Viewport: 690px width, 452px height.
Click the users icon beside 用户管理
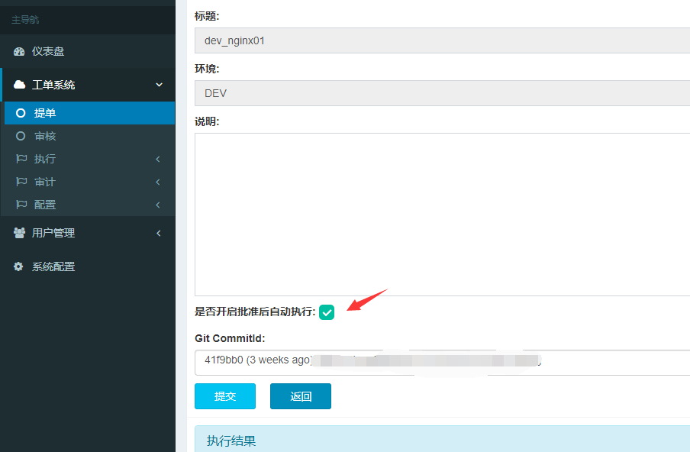pyautogui.click(x=19, y=233)
